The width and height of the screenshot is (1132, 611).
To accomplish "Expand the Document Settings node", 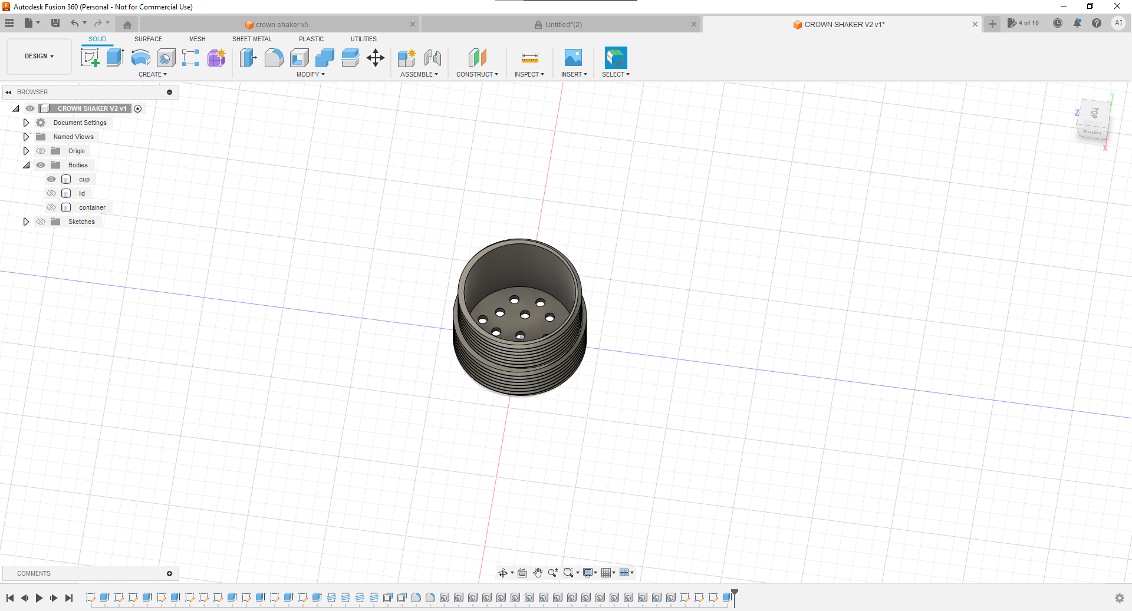I will [x=26, y=123].
